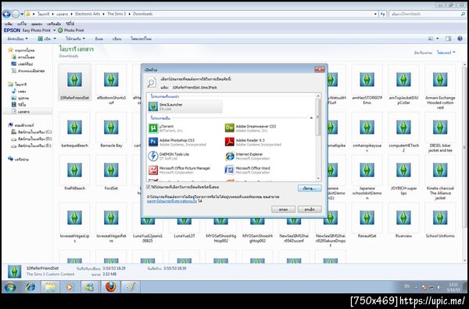Create a new folder from the toolbar
This screenshot has width=469, height=309.
tap(141, 38)
